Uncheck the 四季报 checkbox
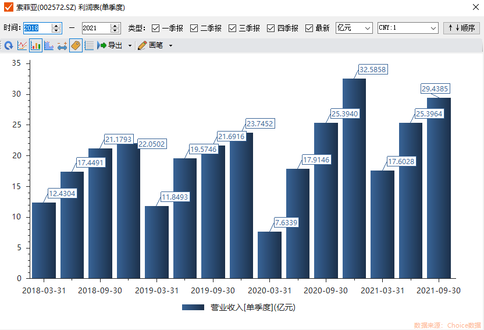 (271, 29)
